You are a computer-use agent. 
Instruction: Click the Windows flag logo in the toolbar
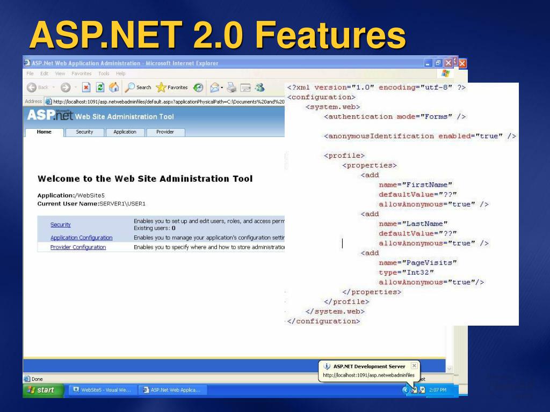445,73
